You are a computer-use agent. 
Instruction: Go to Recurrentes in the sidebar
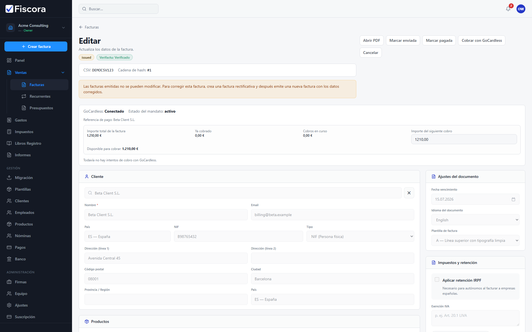[39, 96]
